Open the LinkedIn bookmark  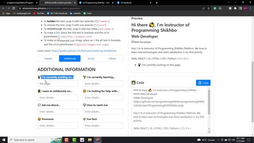coord(75,13)
